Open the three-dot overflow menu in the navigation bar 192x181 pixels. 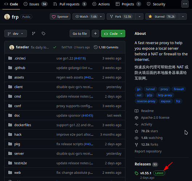tap(185, 4)
